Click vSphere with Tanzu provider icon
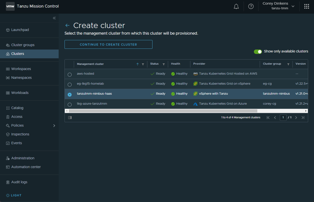This screenshot has width=314, height=202. coord(195,94)
